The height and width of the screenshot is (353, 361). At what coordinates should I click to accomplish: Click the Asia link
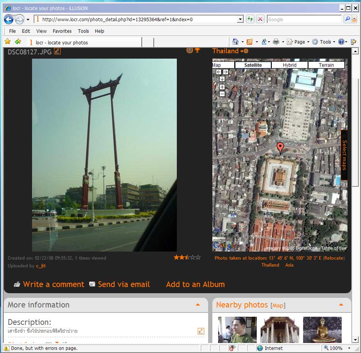tap(290, 265)
